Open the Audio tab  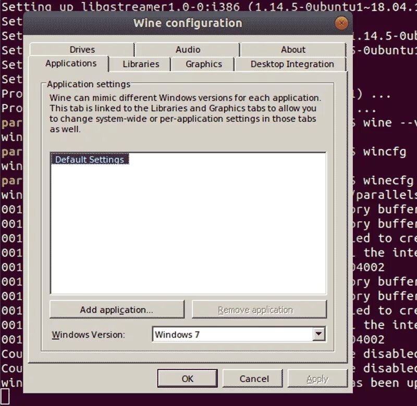click(x=188, y=49)
